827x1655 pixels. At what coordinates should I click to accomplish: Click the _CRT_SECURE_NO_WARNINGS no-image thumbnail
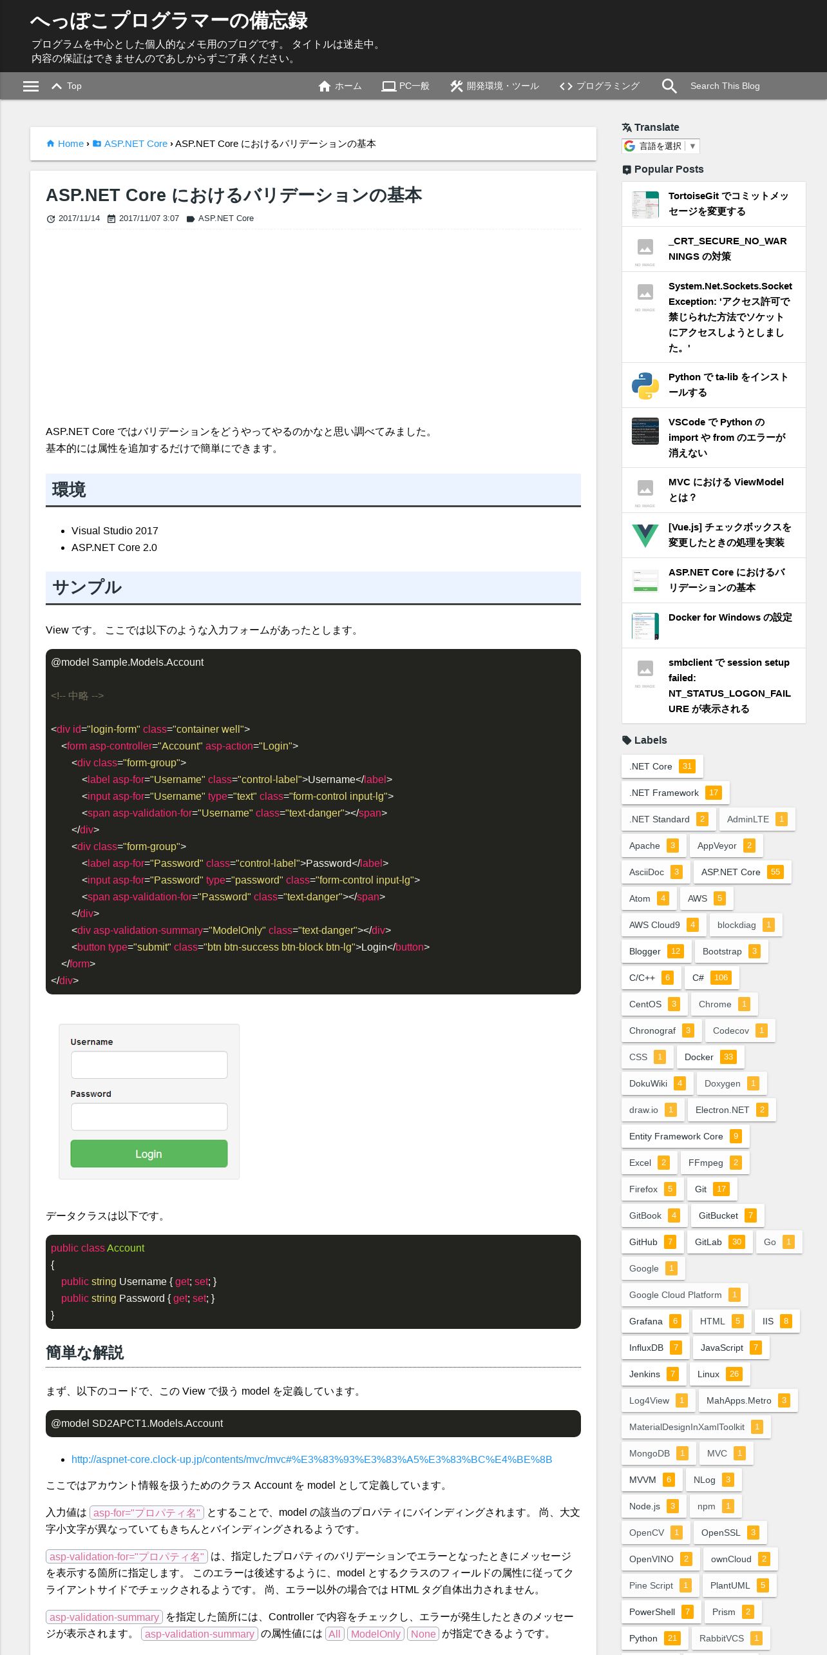[645, 249]
